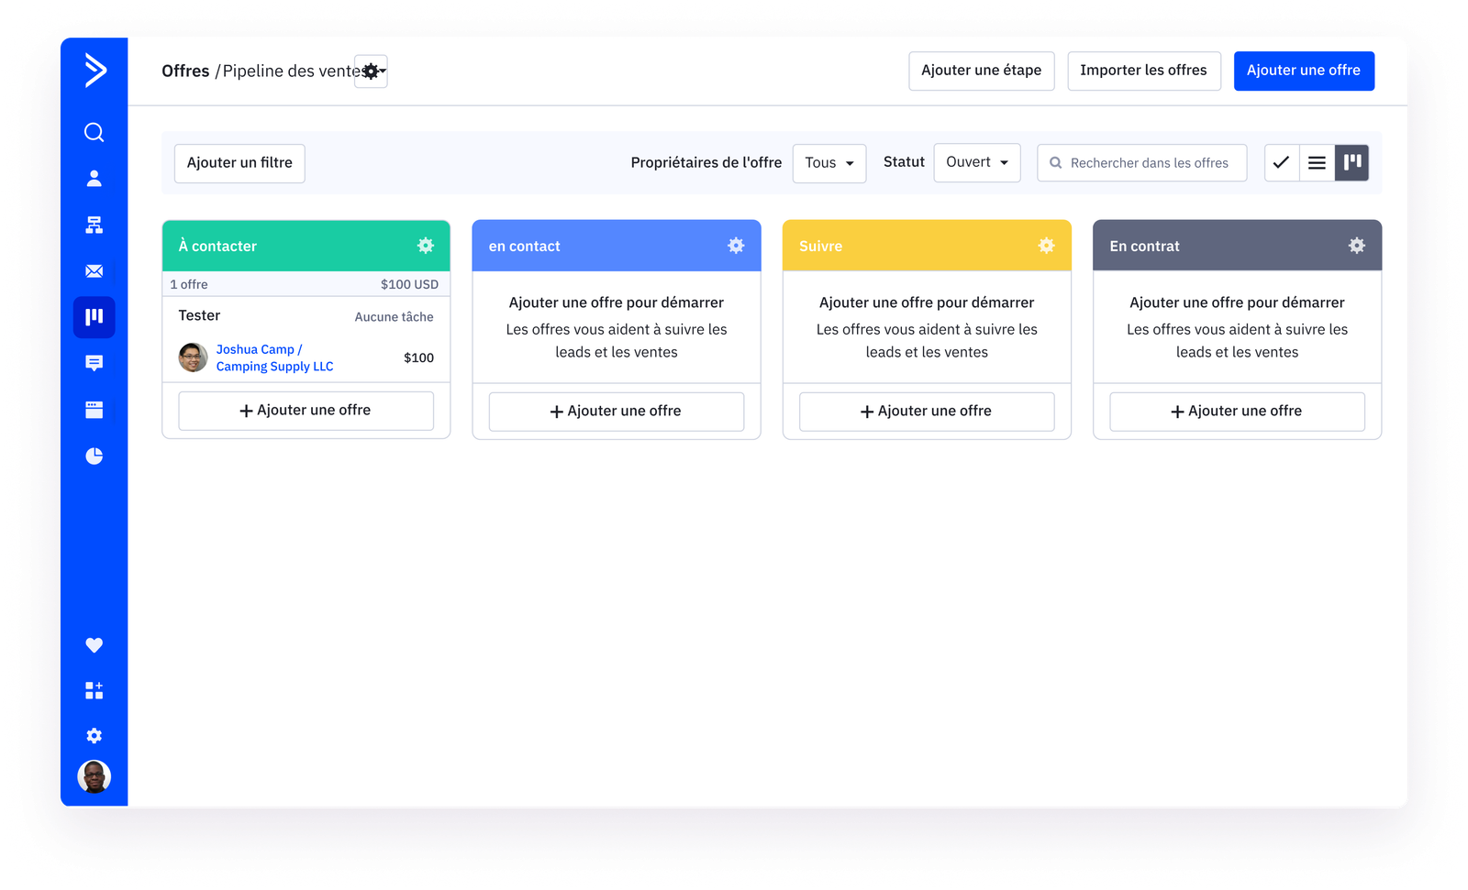Open Campaigns envelope icon in sidebar
Image resolution: width=1468 pixels, height=890 pixels.
94,271
